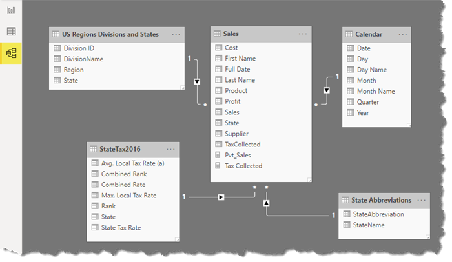Select the StateAbbreviation field
The image size is (452, 262).
pos(378,214)
